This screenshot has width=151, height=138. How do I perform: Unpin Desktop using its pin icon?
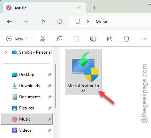point(50,75)
